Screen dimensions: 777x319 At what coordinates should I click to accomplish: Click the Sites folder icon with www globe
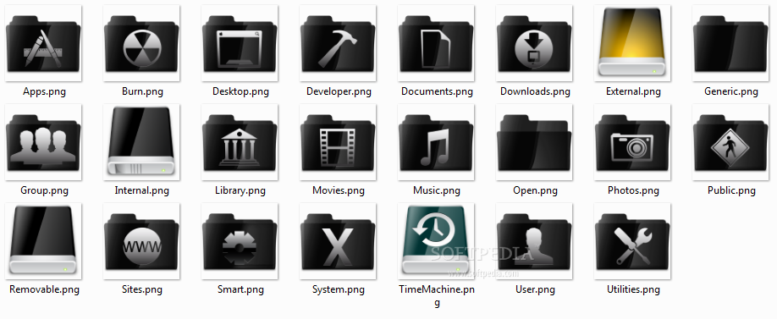click(x=141, y=241)
